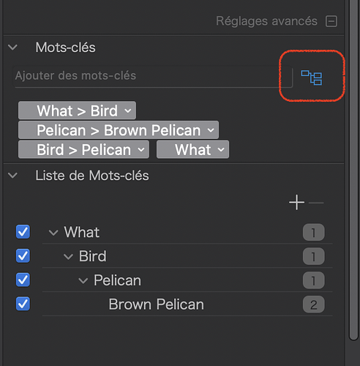Click the count badge beside Pelican
The width and height of the screenshot is (360, 366).
(314, 280)
